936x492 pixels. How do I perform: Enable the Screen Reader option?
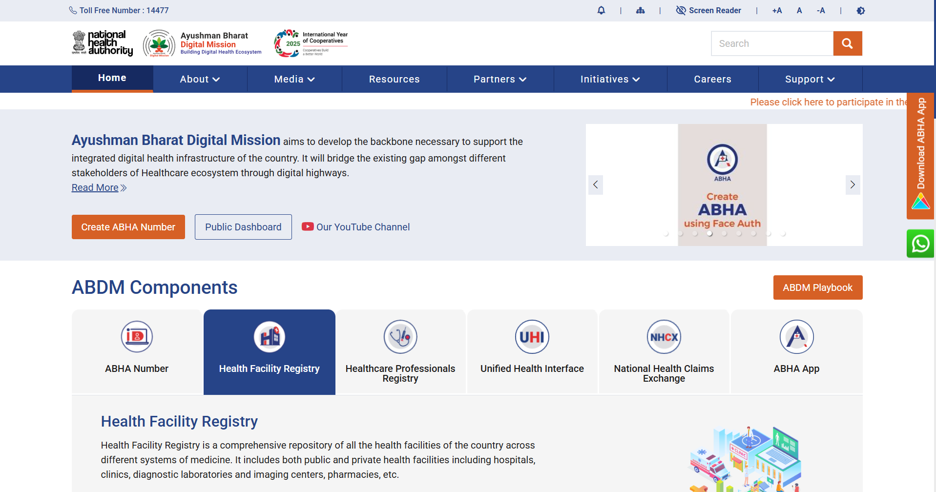(x=708, y=11)
